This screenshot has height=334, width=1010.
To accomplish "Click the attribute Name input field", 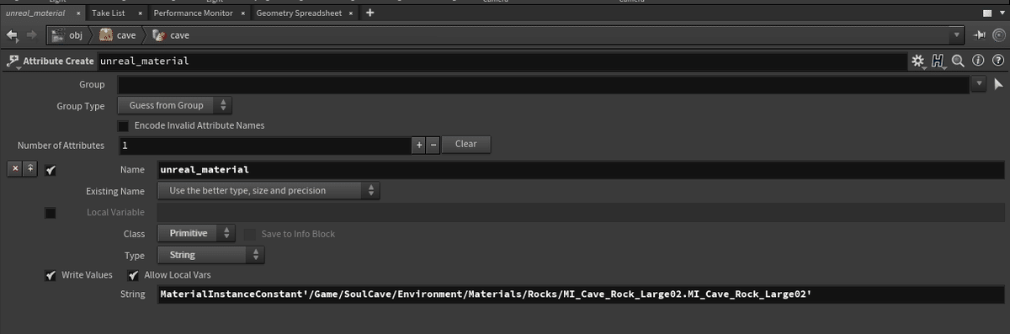I will pyautogui.click(x=581, y=169).
